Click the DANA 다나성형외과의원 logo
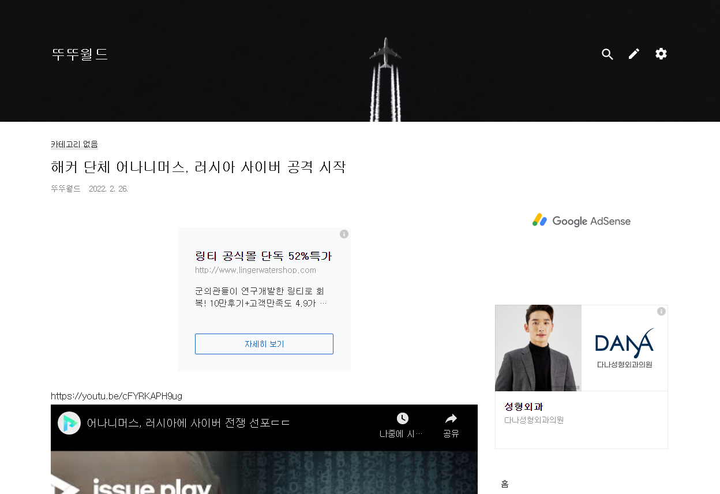720x494 pixels. pos(624,348)
